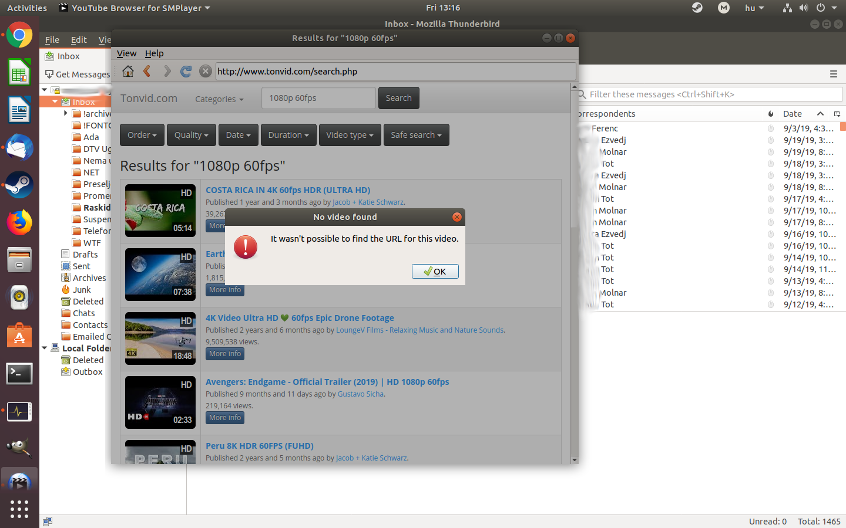This screenshot has height=528, width=846.
Task: Open YouTube Browser for SMPlayer app menu
Action: (x=135, y=8)
